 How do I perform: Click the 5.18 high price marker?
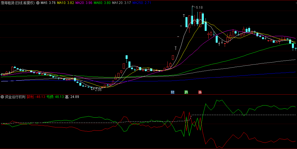199,8
